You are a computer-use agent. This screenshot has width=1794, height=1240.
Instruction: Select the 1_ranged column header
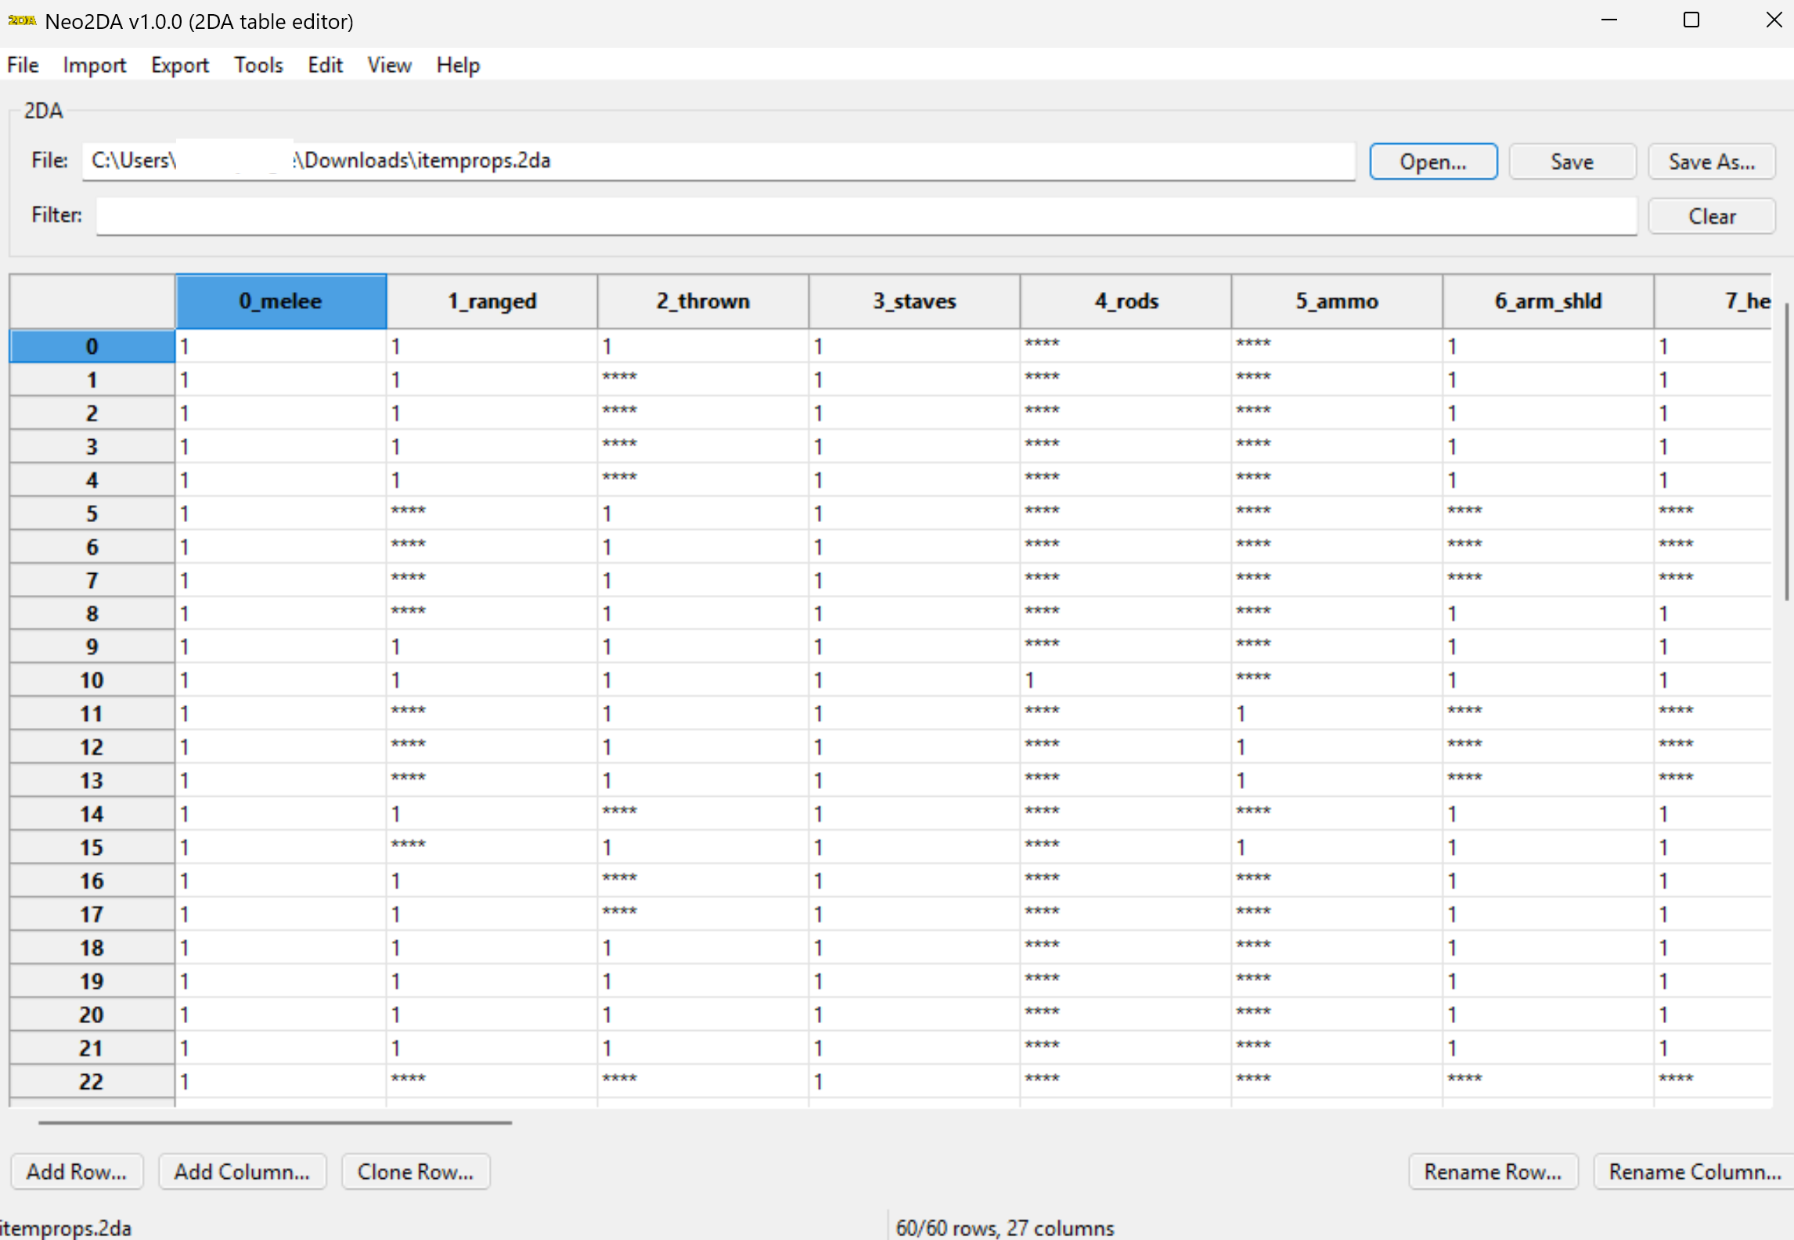point(492,301)
